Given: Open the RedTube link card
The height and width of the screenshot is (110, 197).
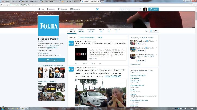Looking at the screenshot, I should click(101, 54).
